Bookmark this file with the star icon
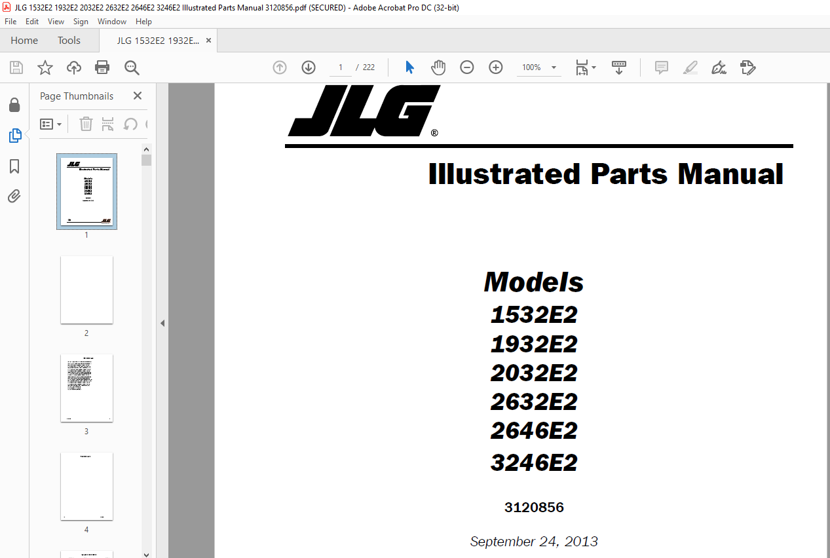Viewport: 830px width, 558px height. (45, 67)
